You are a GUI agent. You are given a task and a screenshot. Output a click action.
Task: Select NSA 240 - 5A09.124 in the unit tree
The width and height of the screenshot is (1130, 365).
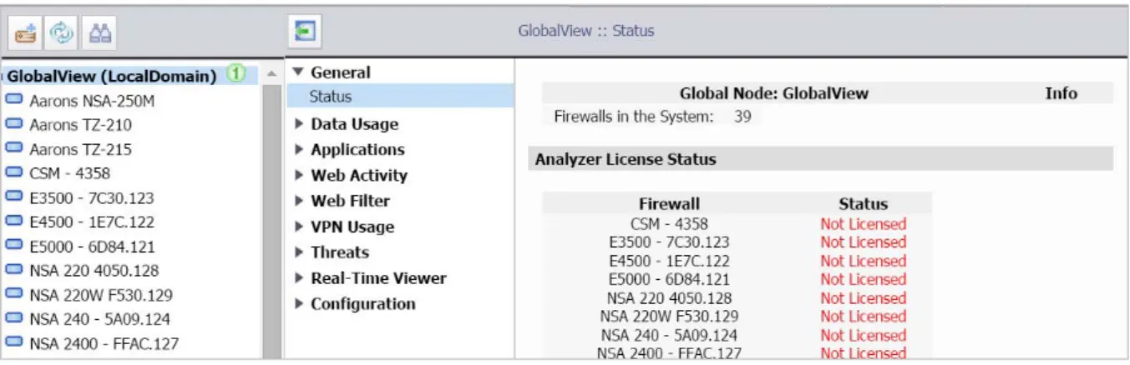click(x=99, y=319)
